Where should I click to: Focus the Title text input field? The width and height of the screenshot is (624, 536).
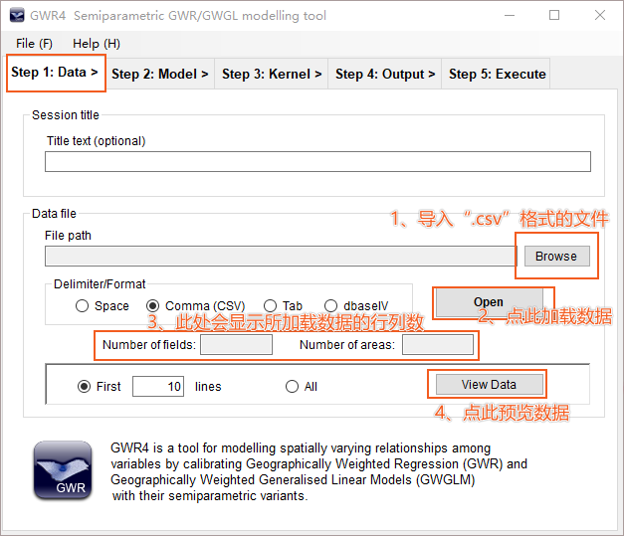317,161
